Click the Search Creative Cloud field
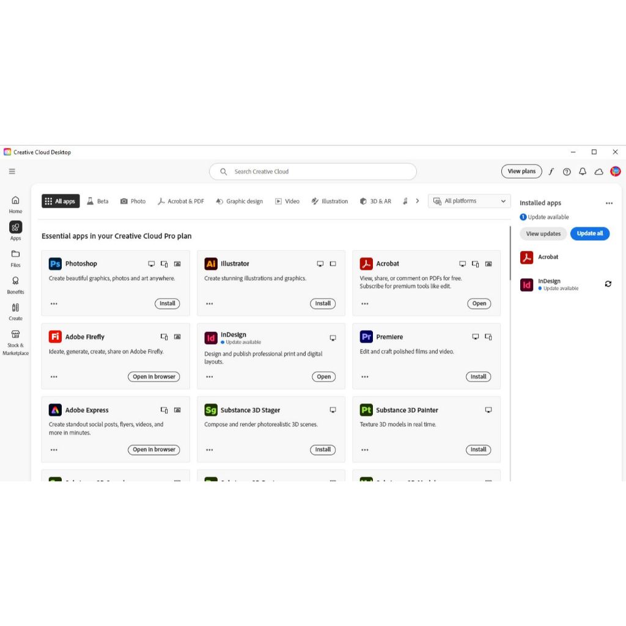Viewport: 626px width, 626px height. click(313, 172)
